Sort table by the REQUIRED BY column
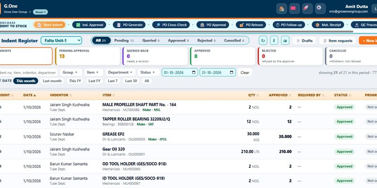Viewport: 377px width, 188px height. point(311,95)
